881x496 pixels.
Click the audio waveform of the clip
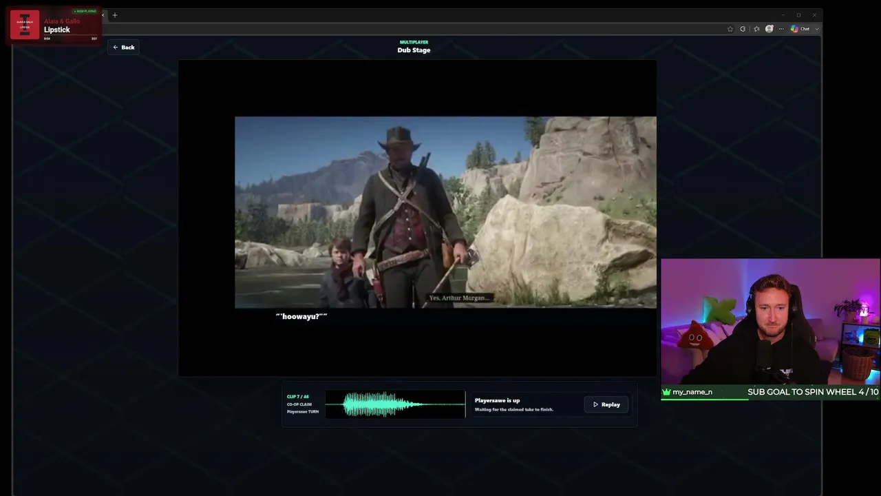tap(395, 404)
